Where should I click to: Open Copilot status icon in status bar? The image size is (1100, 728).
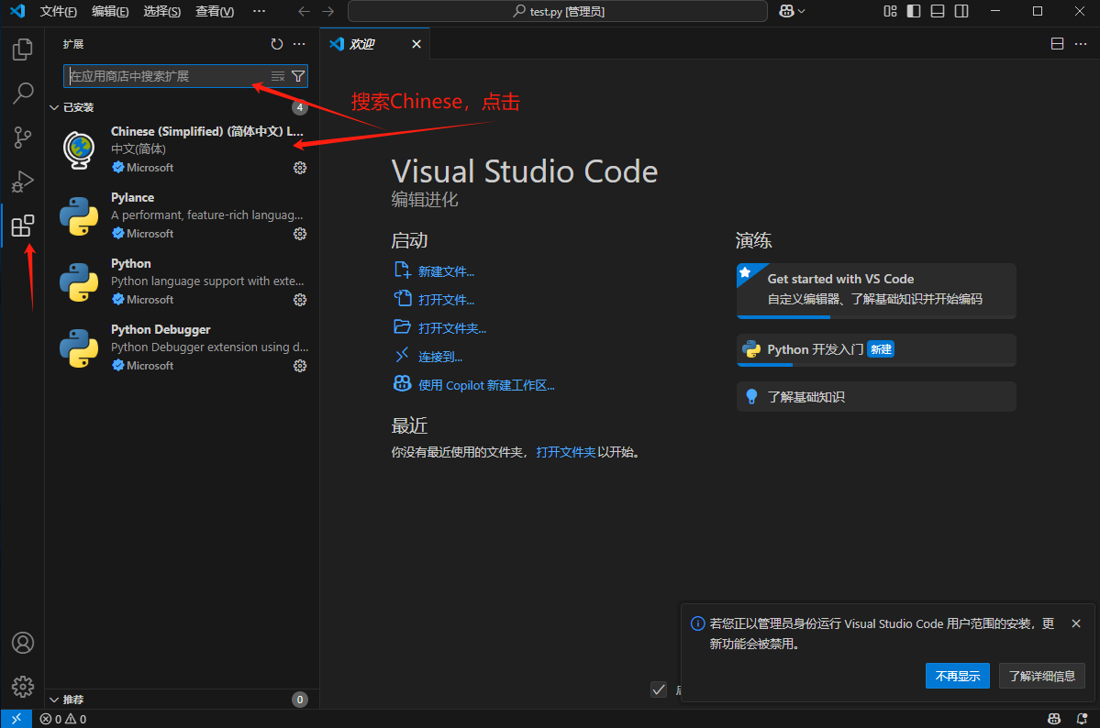[x=1054, y=719]
